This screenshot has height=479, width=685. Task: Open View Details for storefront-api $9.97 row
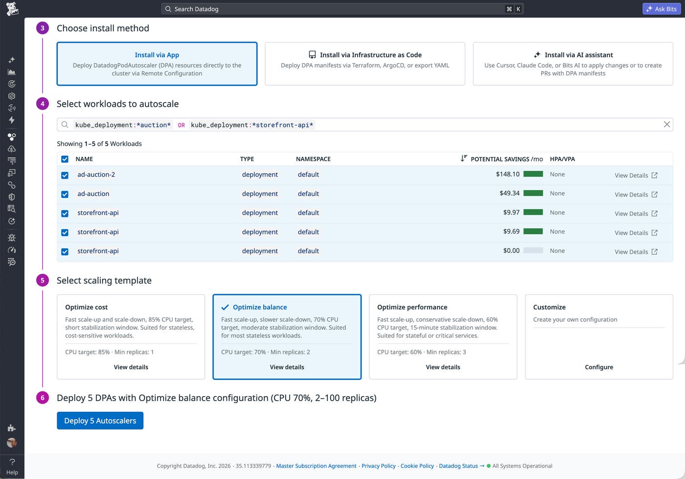point(636,214)
